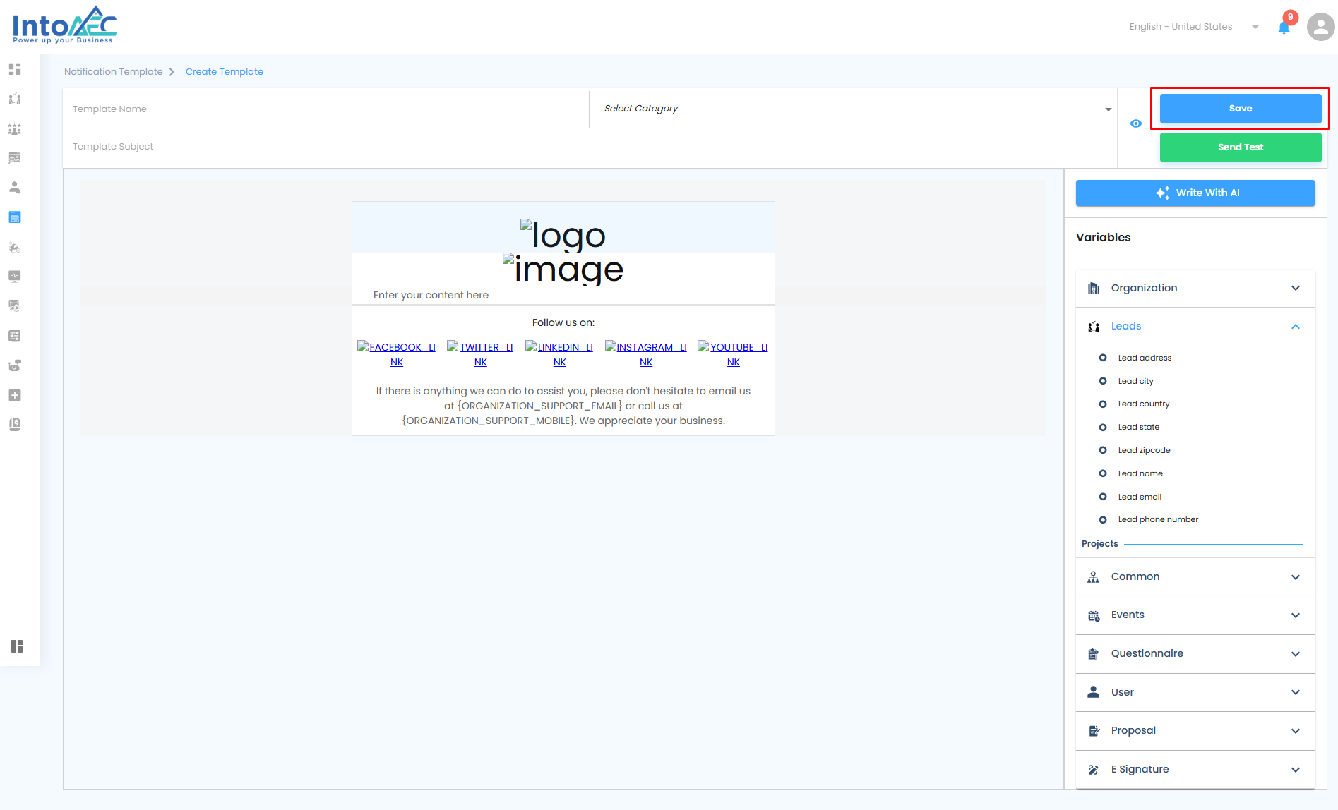Expand the E Signature section chevron

tap(1296, 770)
